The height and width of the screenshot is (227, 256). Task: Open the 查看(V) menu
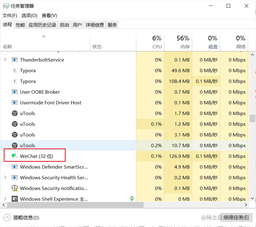[x=49, y=16]
